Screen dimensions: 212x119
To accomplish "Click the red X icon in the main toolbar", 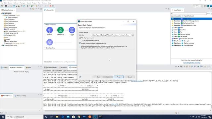I will click(x=50, y=6).
